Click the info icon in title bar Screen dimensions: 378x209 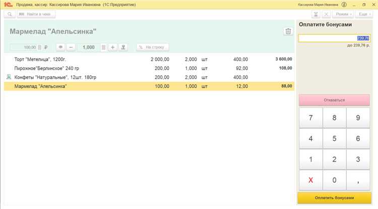[x=344, y=5]
